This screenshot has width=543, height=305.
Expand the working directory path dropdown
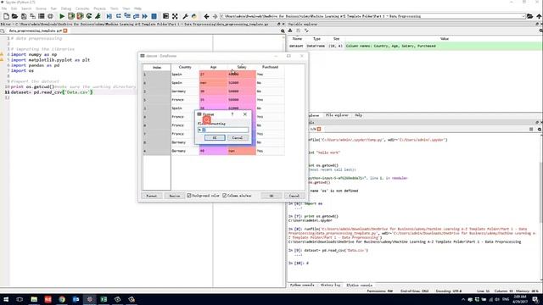click(x=523, y=16)
